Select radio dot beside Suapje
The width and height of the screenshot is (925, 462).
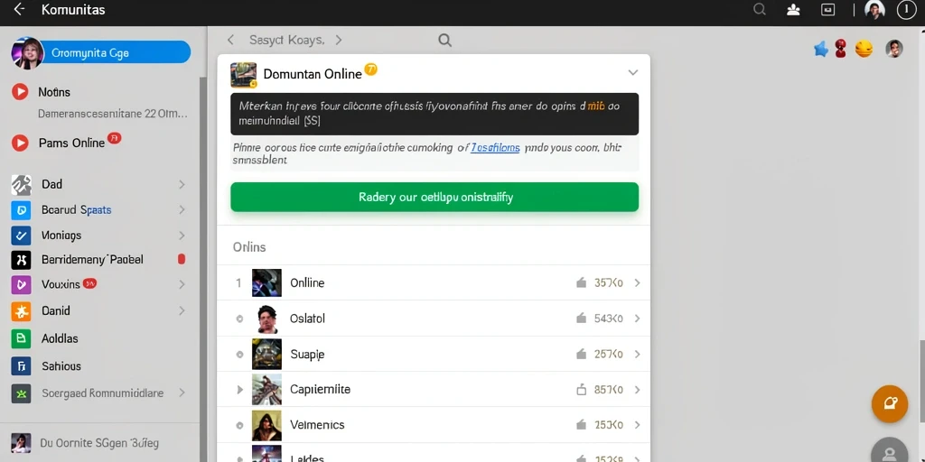(239, 355)
